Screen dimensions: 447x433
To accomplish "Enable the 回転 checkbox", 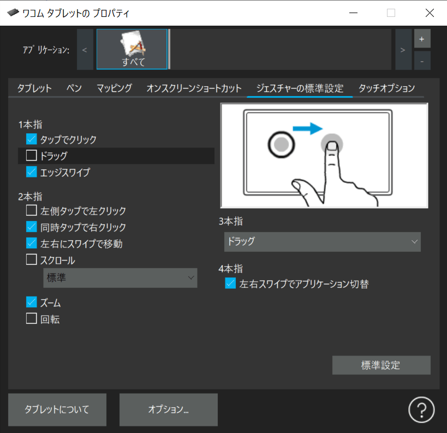I will tap(31, 319).
